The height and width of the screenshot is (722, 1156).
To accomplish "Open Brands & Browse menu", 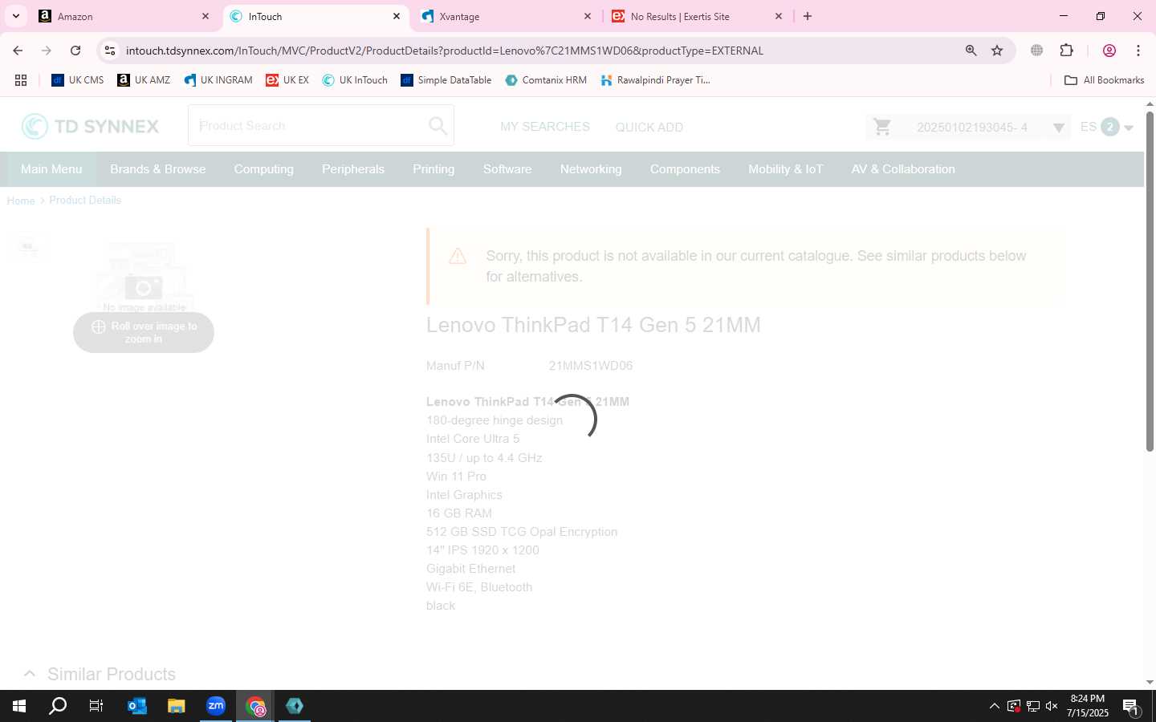I will click(158, 169).
